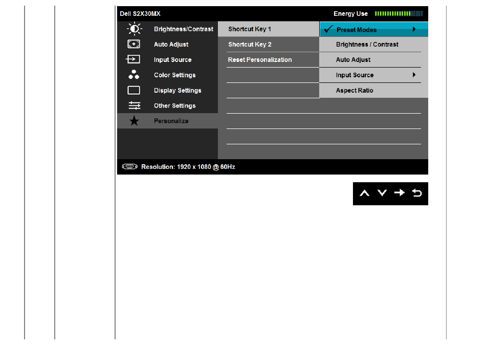The image size is (488, 345).
Task: Click the Display Settings rectangle icon
Action: pos(134,90)
